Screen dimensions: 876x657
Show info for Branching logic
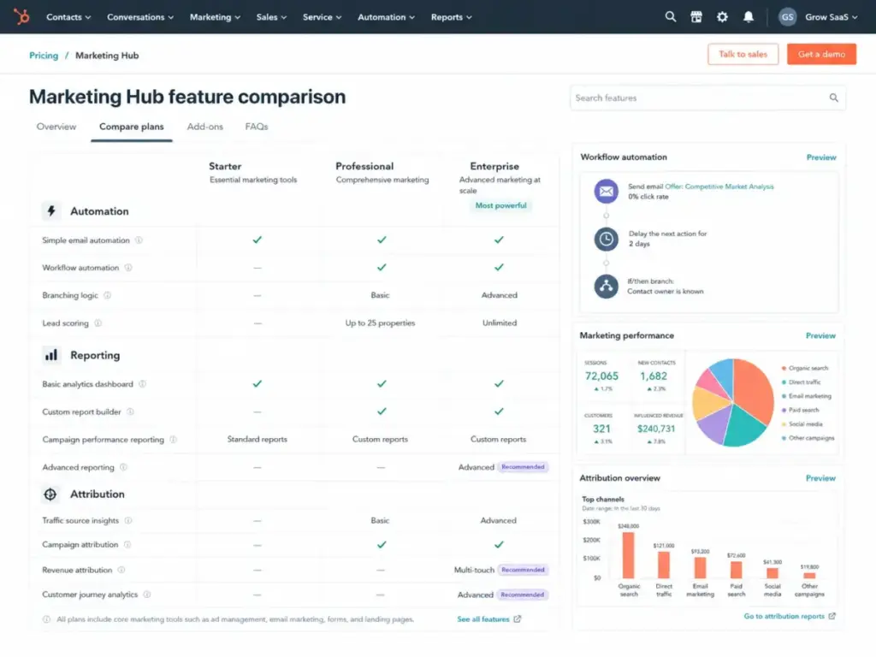pyautogui.click(x=107, y=295)
